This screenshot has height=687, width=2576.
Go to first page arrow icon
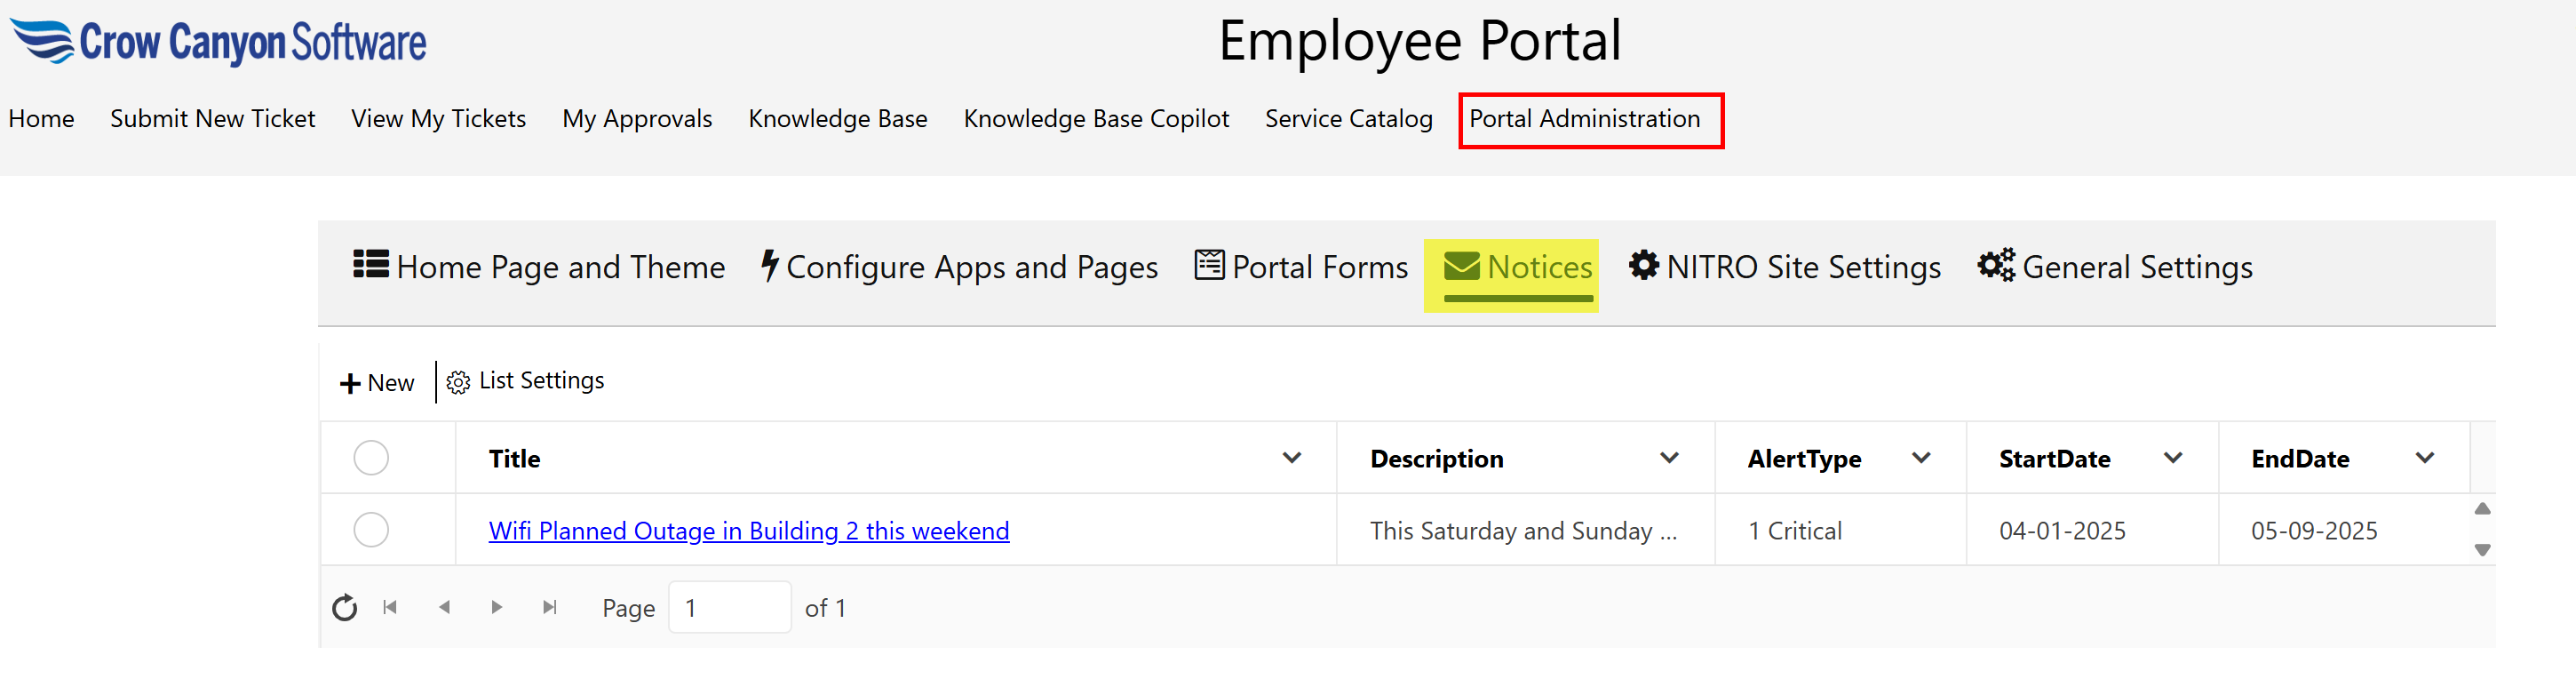(390, 608)
